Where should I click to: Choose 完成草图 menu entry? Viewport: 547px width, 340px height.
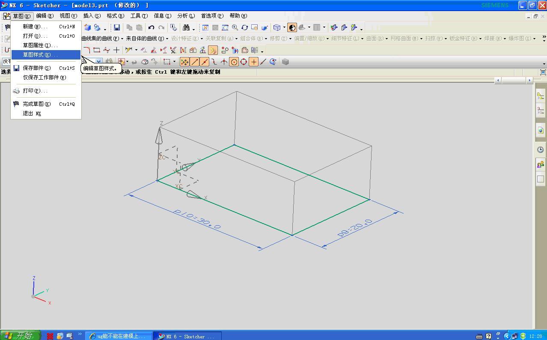point(46,104)
